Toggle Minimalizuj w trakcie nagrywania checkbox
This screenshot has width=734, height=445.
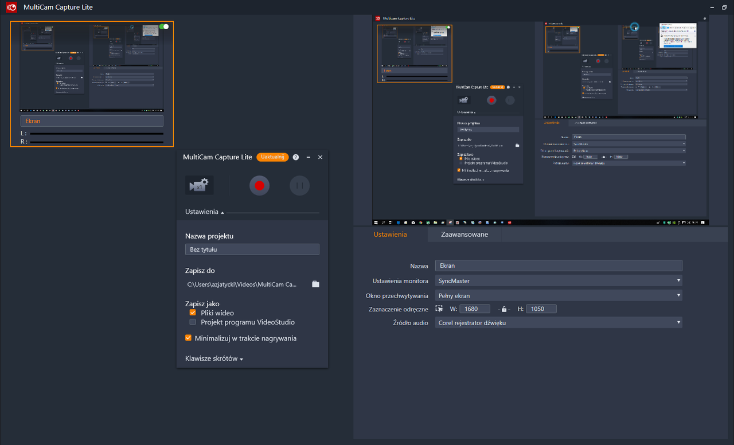(x=188, y=338)
